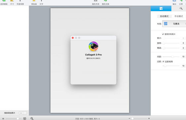
Task: Click the margin value field showing 10
Action: pyautogui.click(x=183, y=66)
